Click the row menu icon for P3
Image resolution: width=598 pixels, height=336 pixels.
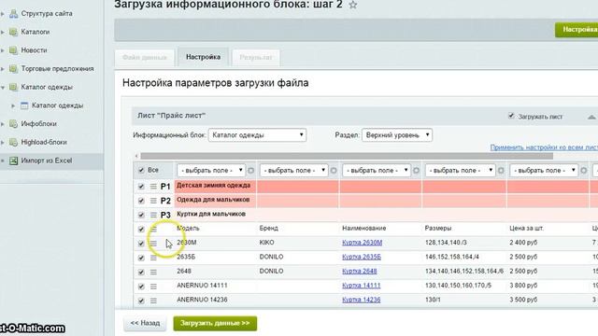[153, 215]
